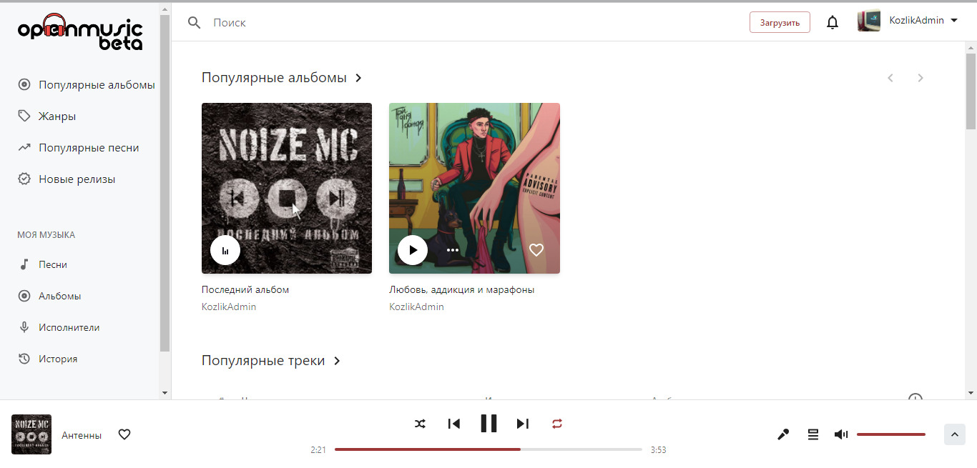Pause the current track
This screenshot has height=468, width=977.
click(x=488, y=424)
